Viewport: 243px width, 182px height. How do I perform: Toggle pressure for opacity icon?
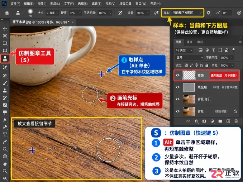[x=120, y=13]
